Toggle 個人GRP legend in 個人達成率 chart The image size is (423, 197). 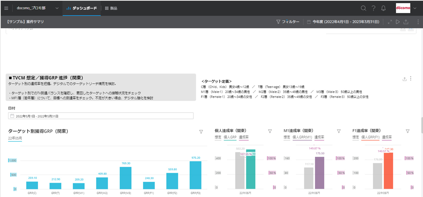point(230,137)
